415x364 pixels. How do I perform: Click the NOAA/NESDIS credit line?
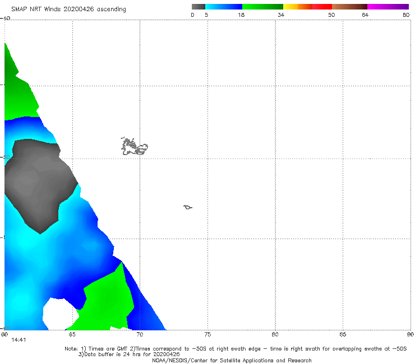pyautogui.click(x=232, y=360)
